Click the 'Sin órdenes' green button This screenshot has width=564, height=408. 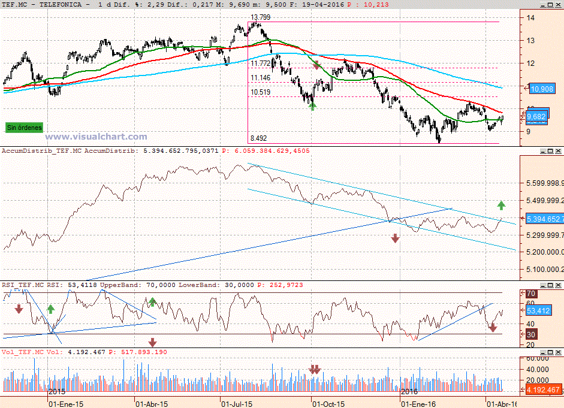coord(24,127)
